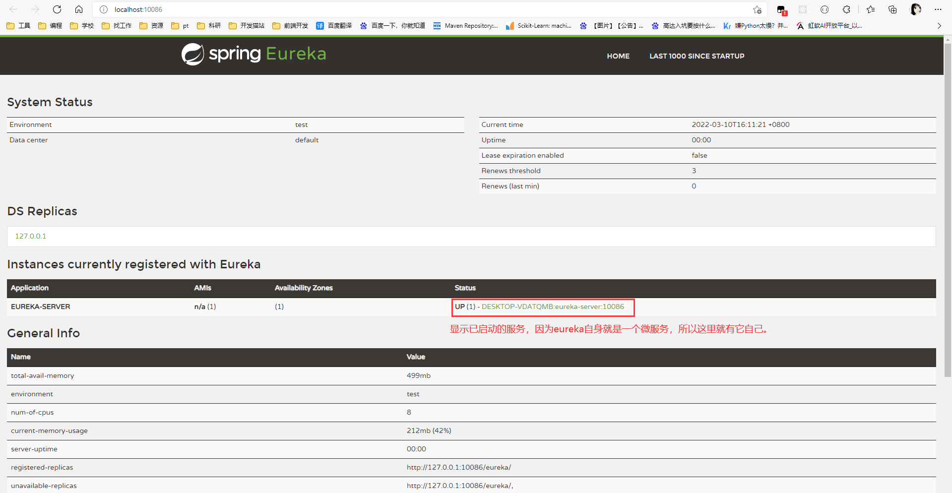
Task: Click the circular code extension icon
Action: click(x=825, y=9)
